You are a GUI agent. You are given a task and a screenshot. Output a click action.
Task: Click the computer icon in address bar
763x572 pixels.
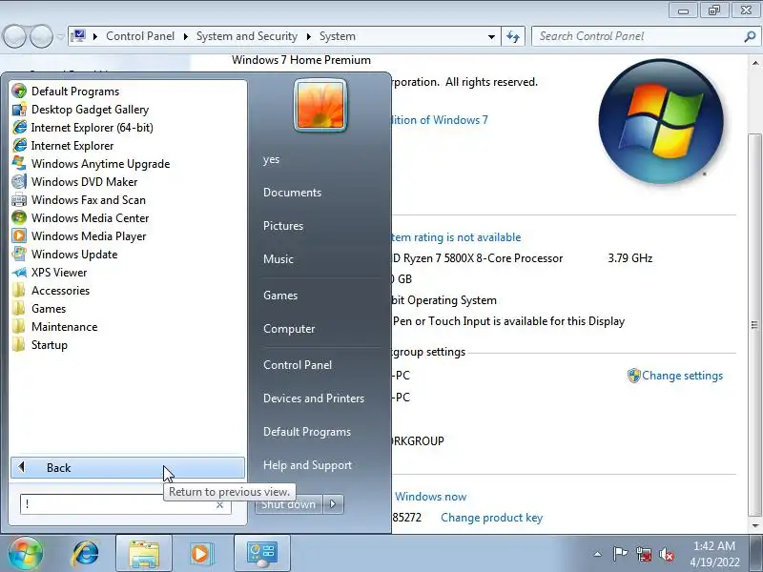click(78, 36)
